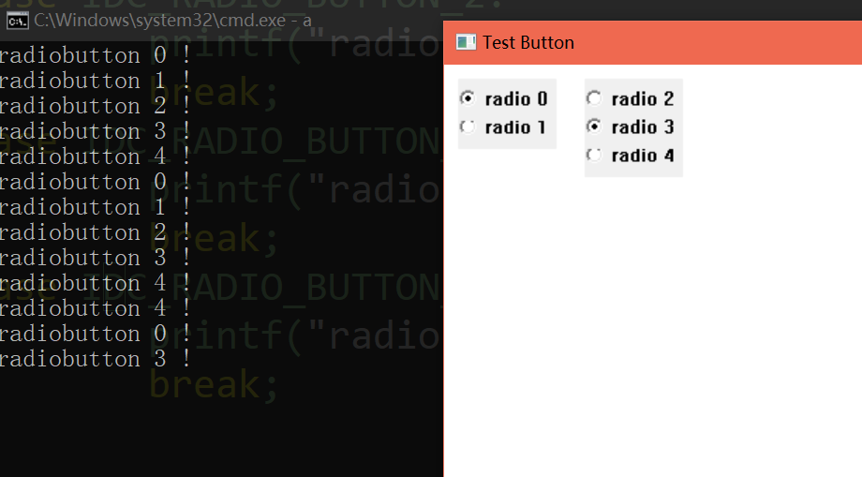Image resolution: width=862 pixels, height=477 pixels.
Task: Select the radio 0 option
Action: pyautogui.click(x=468, y=98)
